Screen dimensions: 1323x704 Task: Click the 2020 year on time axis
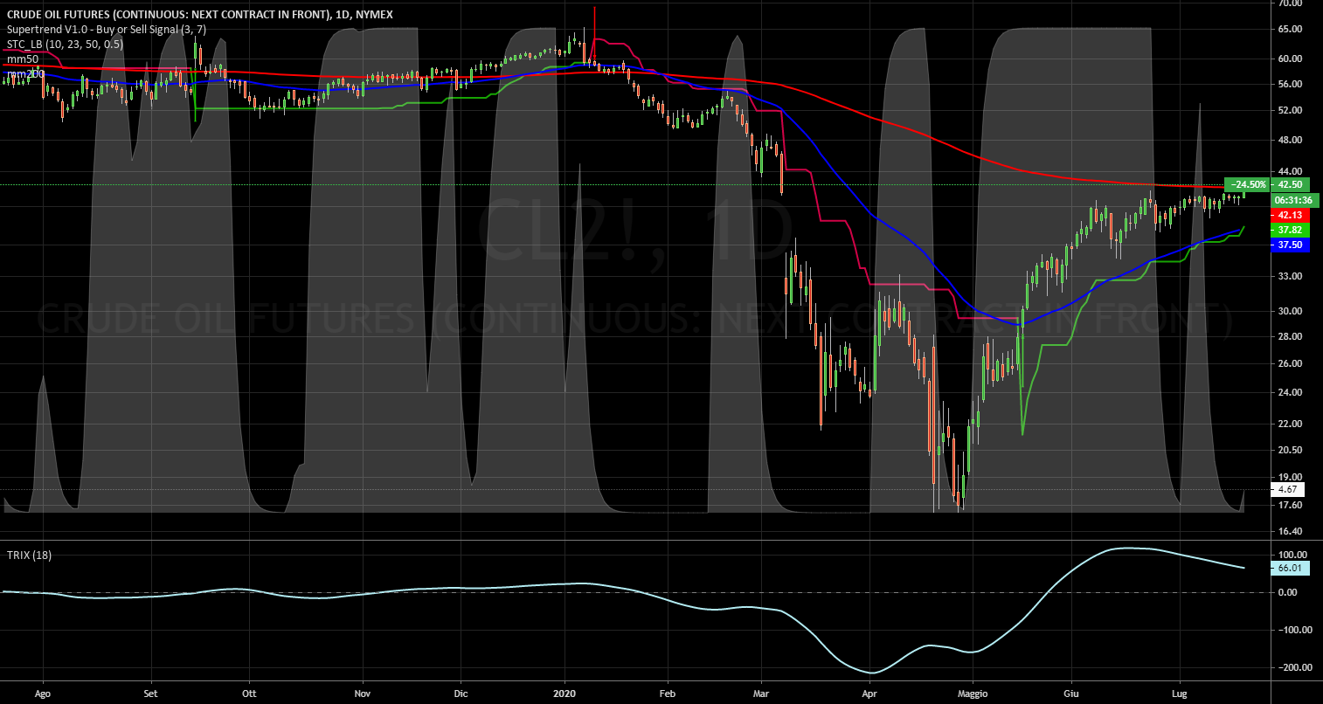[x=565, y=694]
